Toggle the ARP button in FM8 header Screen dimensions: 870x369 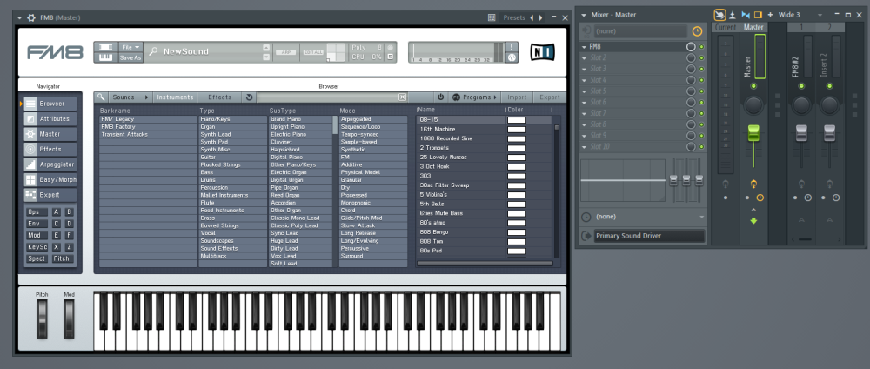[286, 52]
